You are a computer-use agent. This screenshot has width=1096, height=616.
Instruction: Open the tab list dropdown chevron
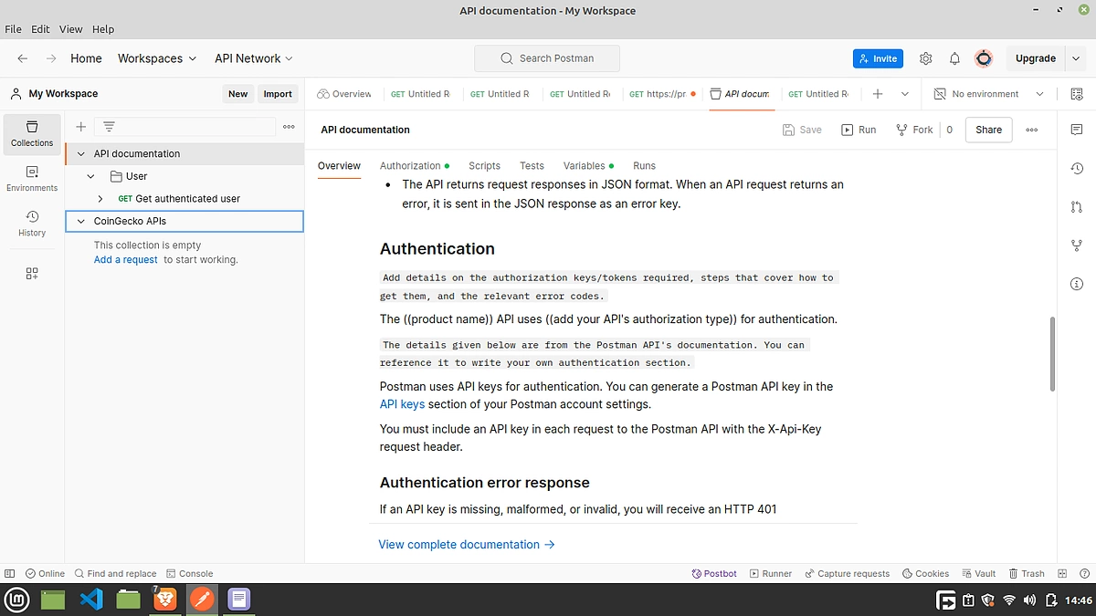(905, 94)
